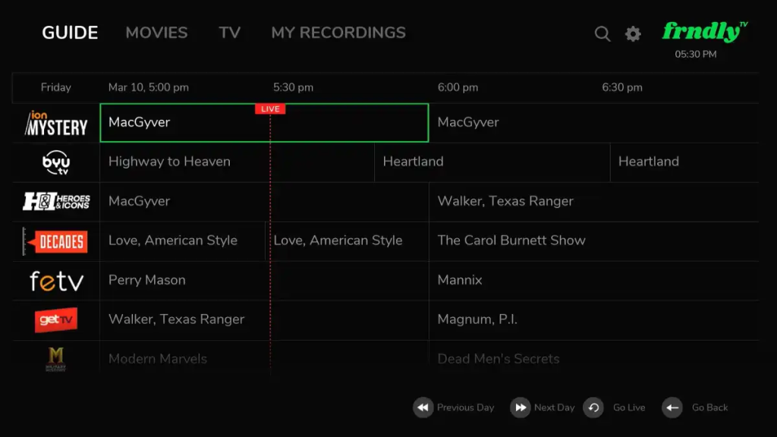Click the 05:30 PM clock text
The height and width of the screenshot is (437, 777).
click(x=696, y=55)
